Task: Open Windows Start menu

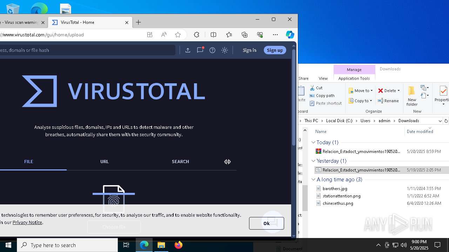Action: [8, 245]
